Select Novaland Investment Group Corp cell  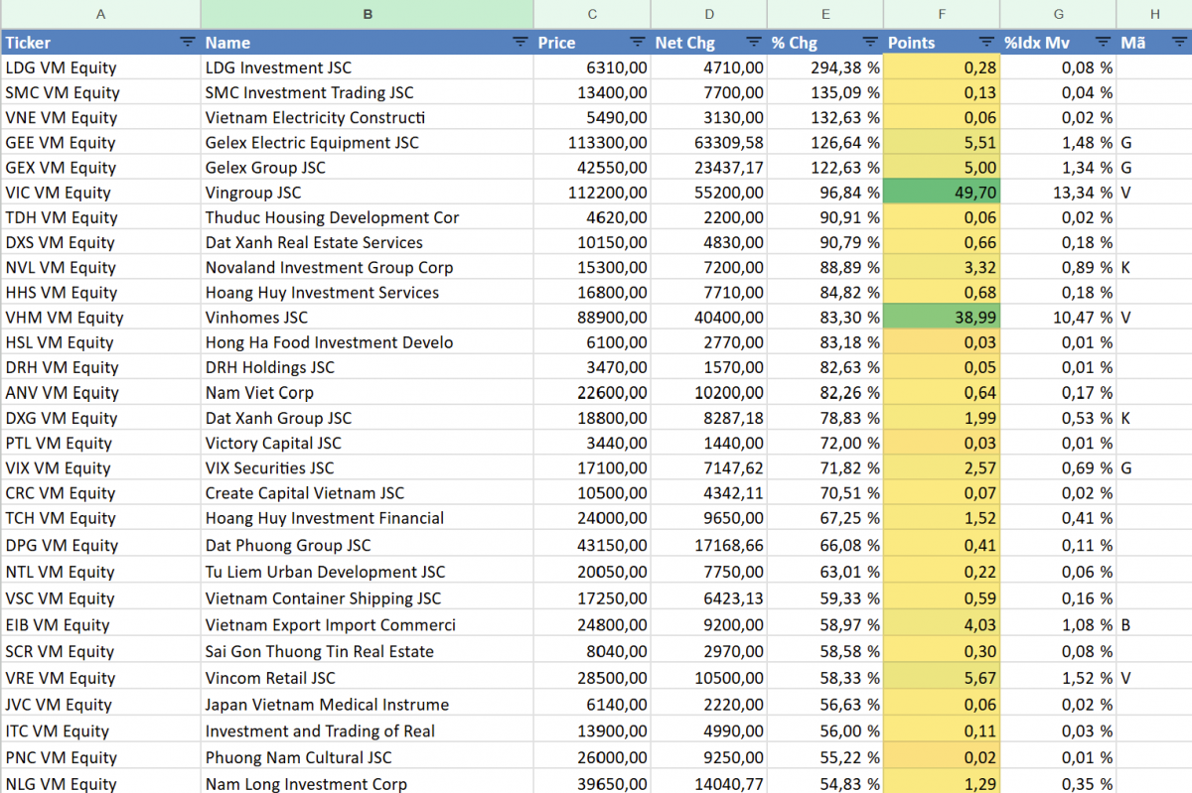(x=368, y=267)
